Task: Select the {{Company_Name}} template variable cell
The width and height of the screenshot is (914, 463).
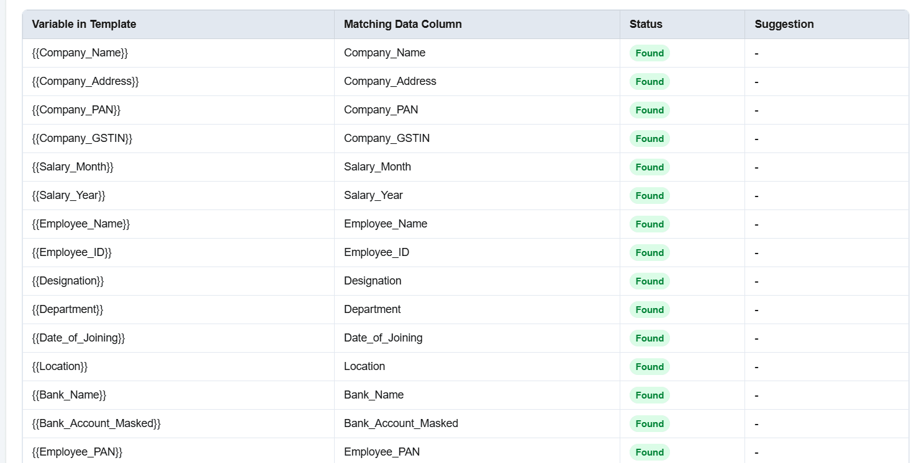Action: pyautogui.click(x=178, y=53)
